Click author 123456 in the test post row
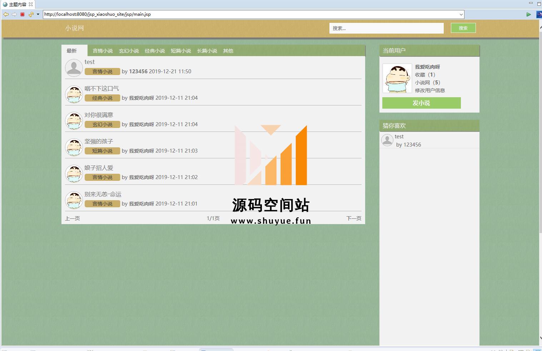Screen dimensions: 542x351 [x=138, y=71]
